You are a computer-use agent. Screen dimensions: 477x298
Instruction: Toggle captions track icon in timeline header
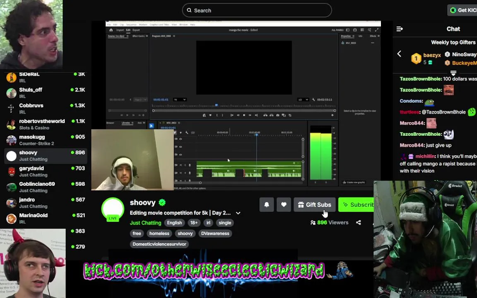click(x=193, y=132)
